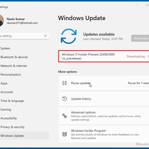149x149 pixels.
Task: Open Windows Insider Program settings
Action: coord(104,134)
